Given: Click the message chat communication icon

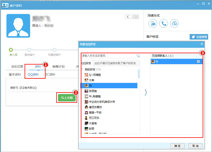Looking at the screenshot, I should point(153,23).
